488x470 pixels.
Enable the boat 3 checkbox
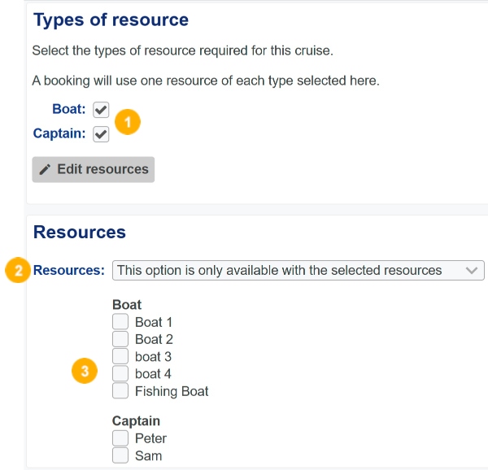[120, 356]
